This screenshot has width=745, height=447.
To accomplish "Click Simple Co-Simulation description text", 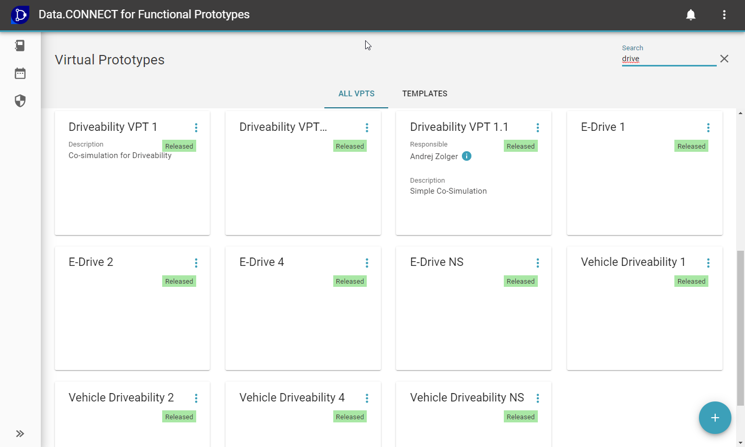I will tap(448, 191).
